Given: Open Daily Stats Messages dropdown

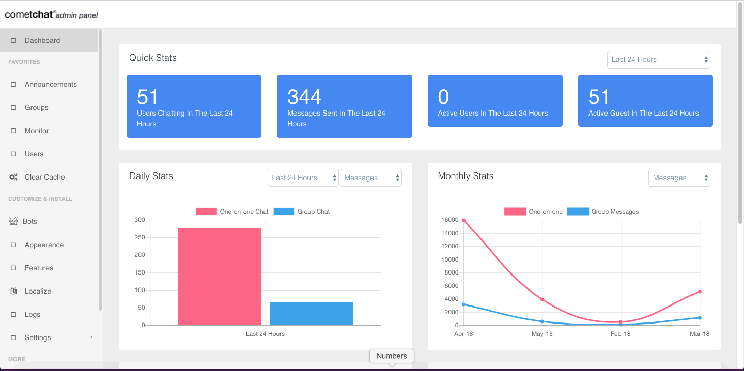Looking at the screenshot, I should tap(371, 178).
